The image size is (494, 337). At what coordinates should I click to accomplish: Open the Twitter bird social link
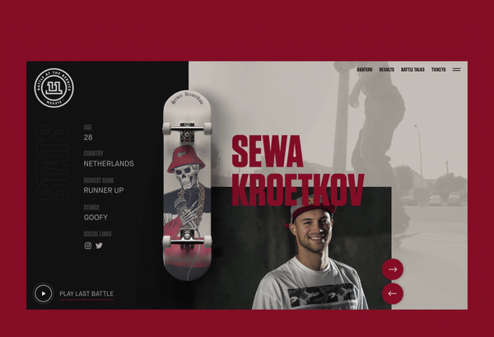99,246
